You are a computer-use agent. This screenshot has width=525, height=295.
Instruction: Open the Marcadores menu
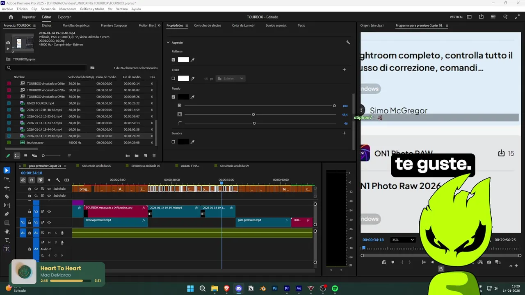point(68,9)
